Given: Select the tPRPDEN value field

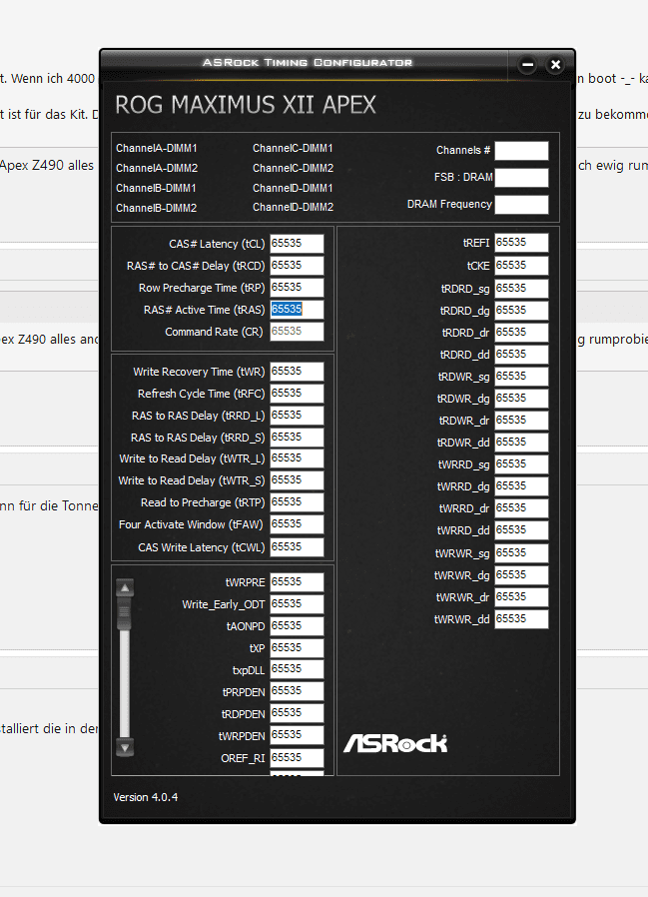Looking at the screenshot, I should (297, 691).
